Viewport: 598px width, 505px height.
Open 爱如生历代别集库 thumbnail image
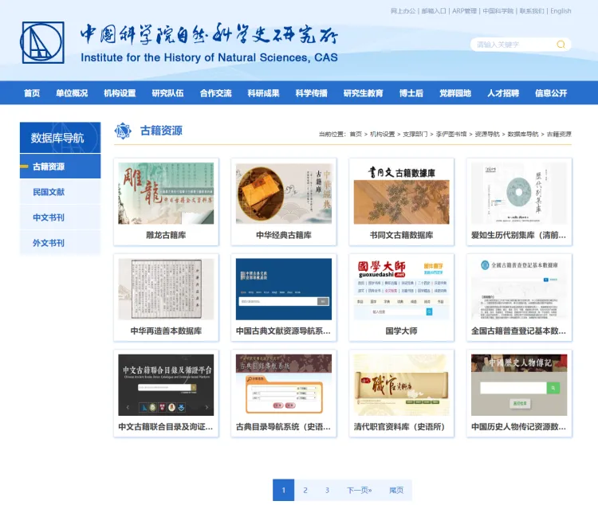tap(519, 194)
